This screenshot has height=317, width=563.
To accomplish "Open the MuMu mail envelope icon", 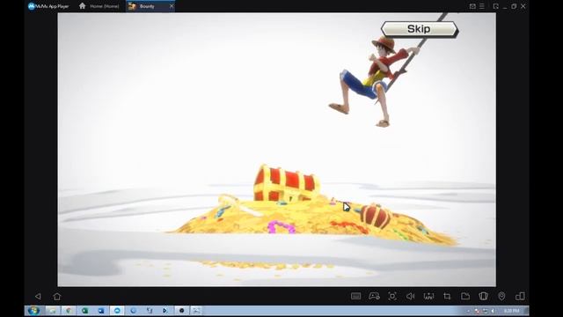I will click(472, 6).
